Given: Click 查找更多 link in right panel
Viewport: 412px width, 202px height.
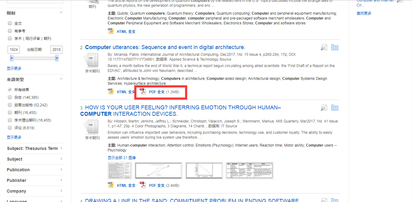Looking at the screenshot, I should click(364, 13).
